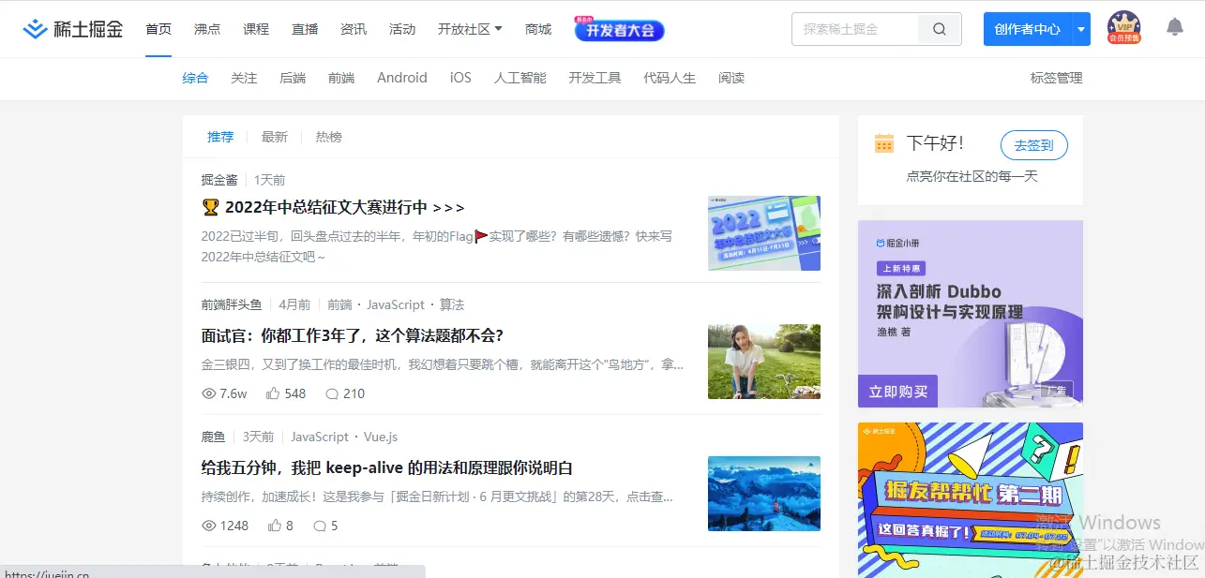The image size is (1205, 578).
Task: Open article 给我五分钟 keep-alive
Action: point(387,467)
